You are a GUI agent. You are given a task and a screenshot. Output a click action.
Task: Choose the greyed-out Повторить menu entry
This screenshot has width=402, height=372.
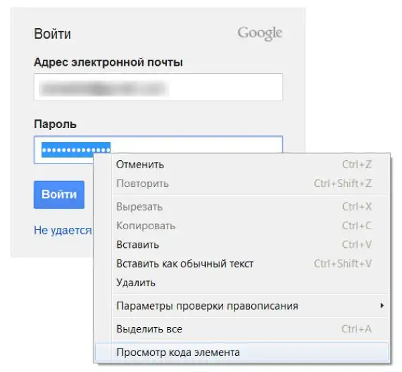coord(142,184)
